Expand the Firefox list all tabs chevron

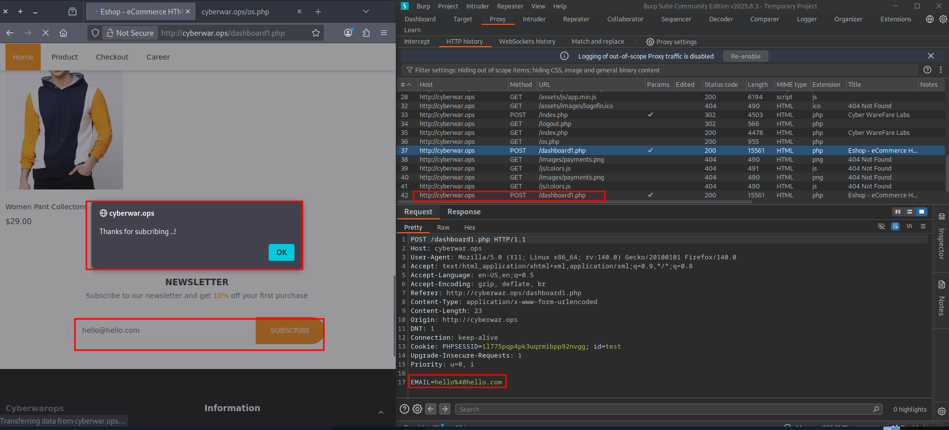click(366, 11)
